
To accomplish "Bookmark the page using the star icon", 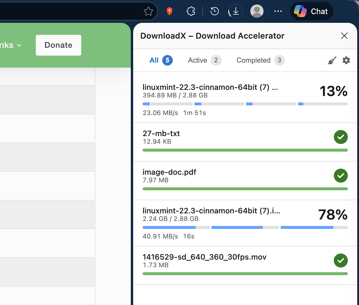I will pyautogui.click(x=148, y=11).
